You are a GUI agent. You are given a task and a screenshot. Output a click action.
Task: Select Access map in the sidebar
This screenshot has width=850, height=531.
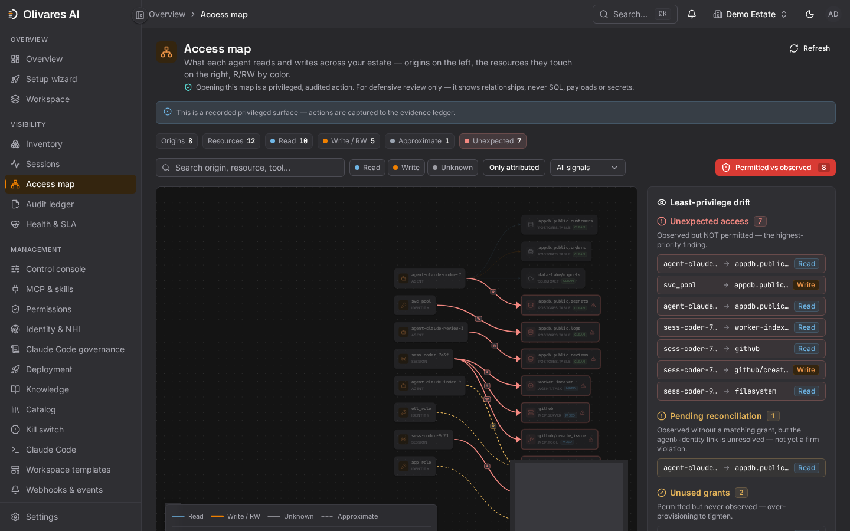(70, 184)
